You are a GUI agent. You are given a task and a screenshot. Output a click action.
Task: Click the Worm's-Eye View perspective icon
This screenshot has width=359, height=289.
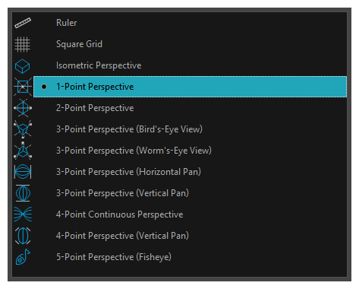click(x=23, y=151)
